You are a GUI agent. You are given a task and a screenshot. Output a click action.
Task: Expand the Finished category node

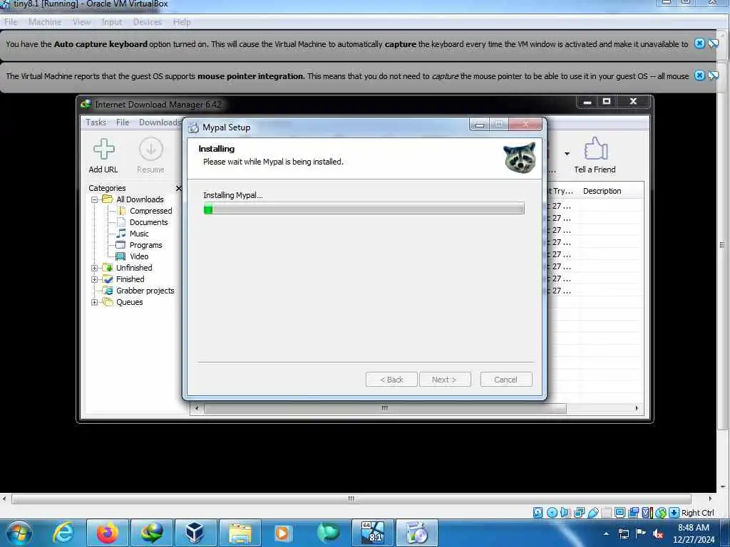tap(95, 279)
